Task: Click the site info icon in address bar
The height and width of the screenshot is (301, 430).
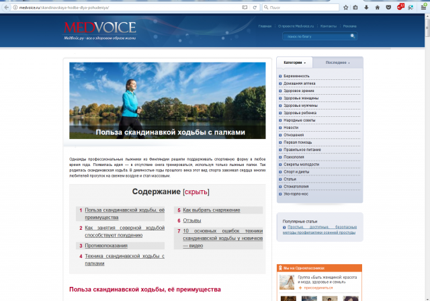Action: pyautogui.click(x=15, y=7)
